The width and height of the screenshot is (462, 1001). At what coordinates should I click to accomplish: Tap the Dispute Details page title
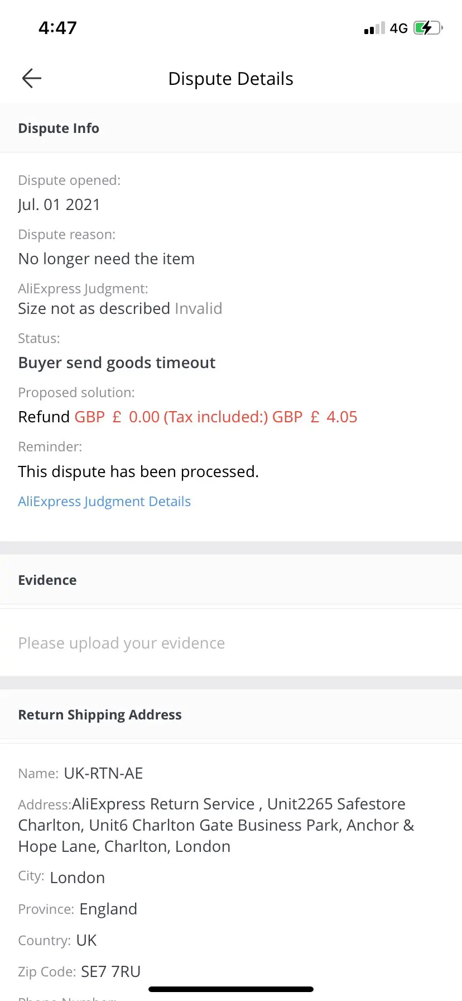coord(230,79)
